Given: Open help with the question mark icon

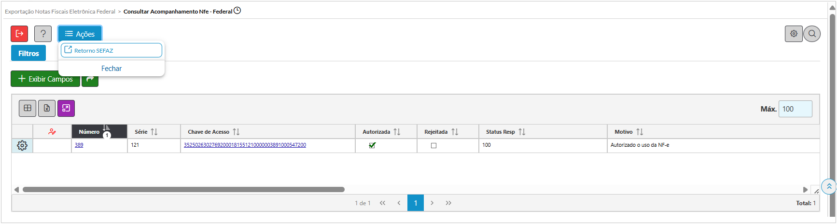Looking at the screenshot, I should [43, 34].
